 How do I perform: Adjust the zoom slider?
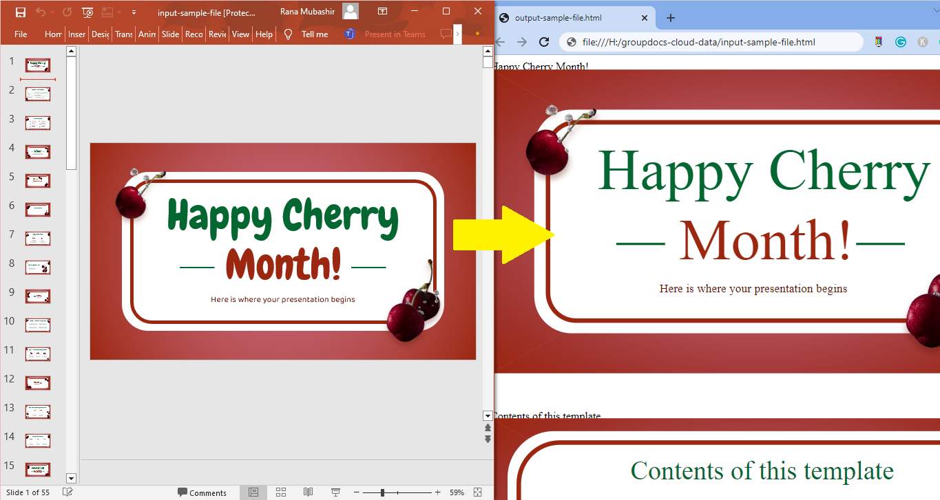pyautogui.click(x=383, y=492)
